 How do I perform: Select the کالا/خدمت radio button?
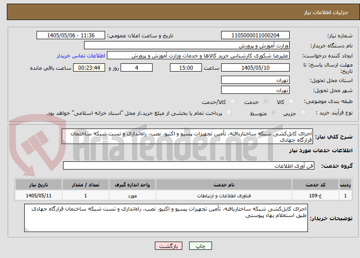tap(233, 101)
